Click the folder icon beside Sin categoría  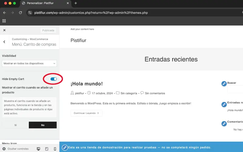click(118, 93)
